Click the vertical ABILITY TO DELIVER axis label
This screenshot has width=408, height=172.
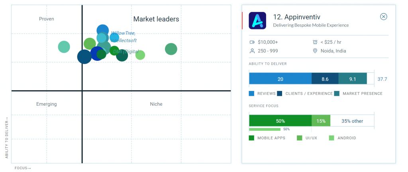tap(7, 138)
